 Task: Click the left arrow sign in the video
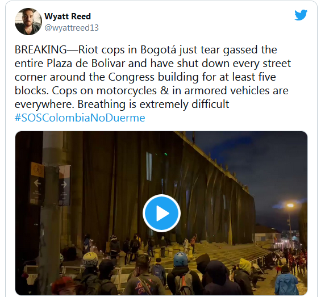click(37, 183)
